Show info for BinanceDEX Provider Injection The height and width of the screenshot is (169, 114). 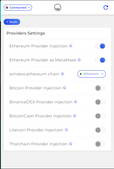[x=75, y=102]
